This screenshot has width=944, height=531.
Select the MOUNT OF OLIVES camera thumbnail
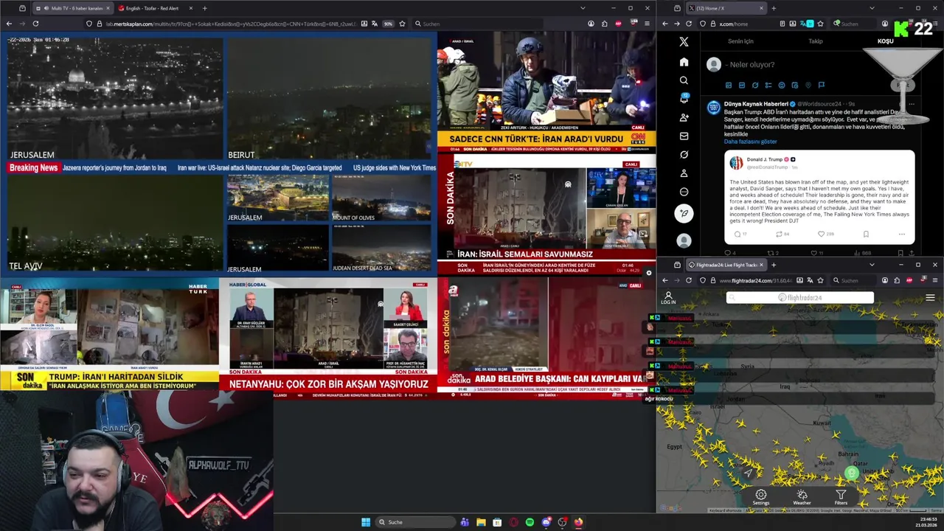coord(381,198)
